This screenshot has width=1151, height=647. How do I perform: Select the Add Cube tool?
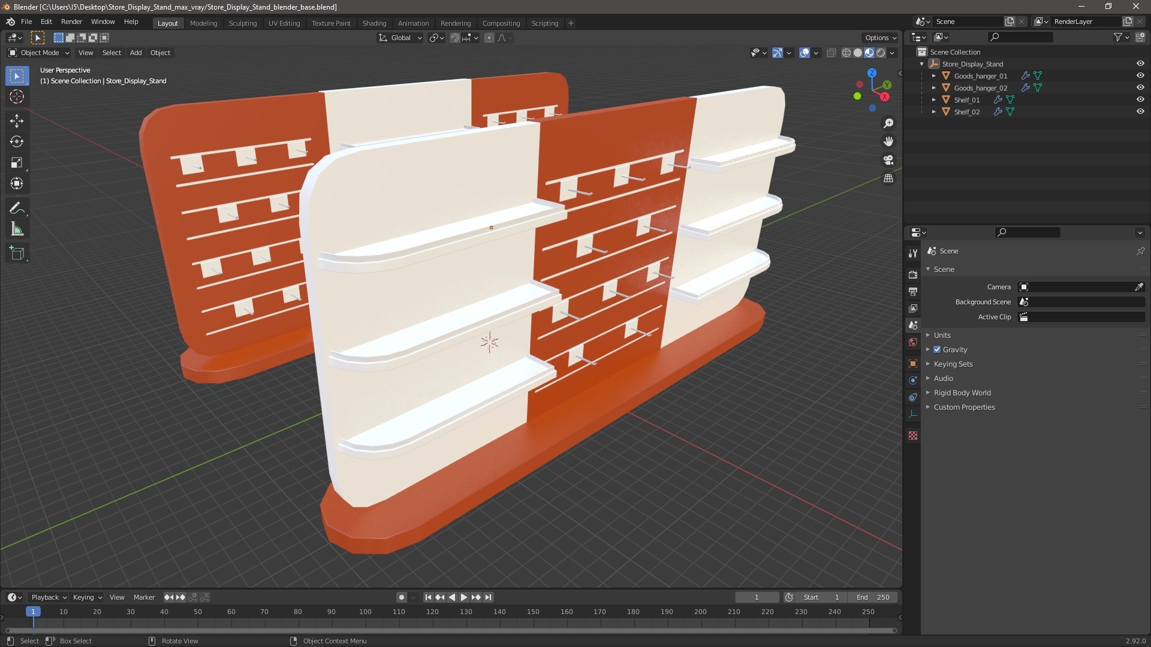(x=17, y=253)
